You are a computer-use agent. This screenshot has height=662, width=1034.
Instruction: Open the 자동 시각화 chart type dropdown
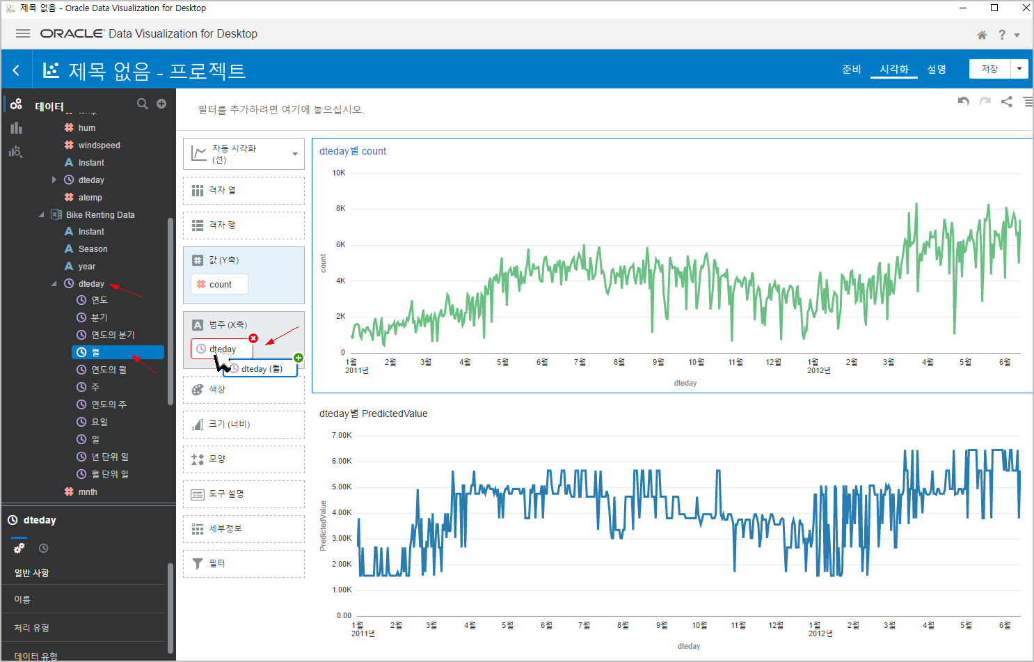click(x=244, y=154)
